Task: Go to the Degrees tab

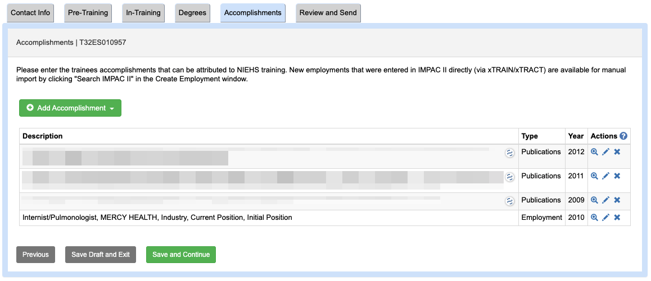Action: pyautogui.click(x=192, y=13)
